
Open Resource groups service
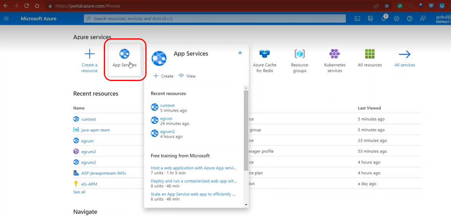pos(300,61)
